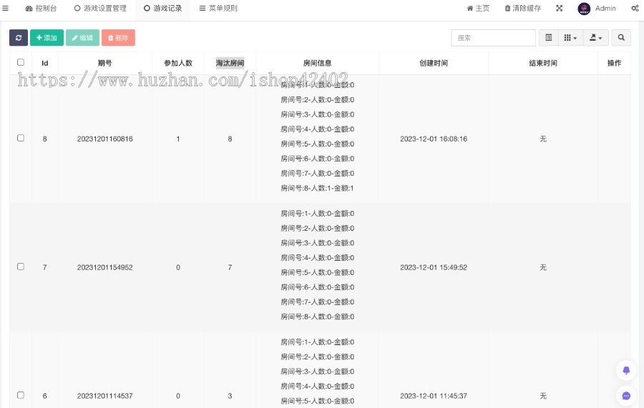Click the 创建时间 column header
Screen dimensions: 644x408
434,63
